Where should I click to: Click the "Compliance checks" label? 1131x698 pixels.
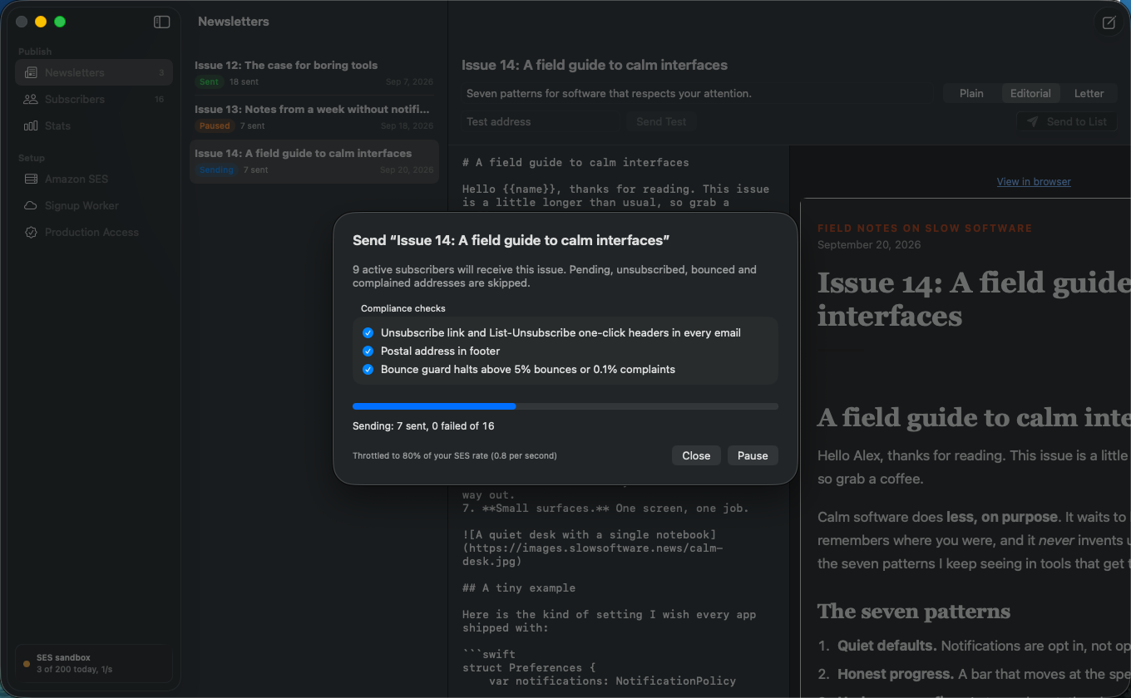(403, 308)
